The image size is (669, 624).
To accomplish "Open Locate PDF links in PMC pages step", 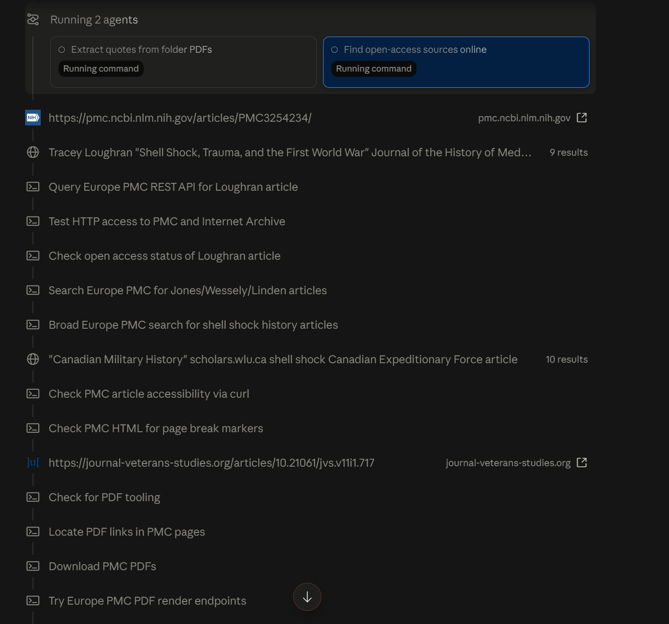I will [x=126, y=532].
